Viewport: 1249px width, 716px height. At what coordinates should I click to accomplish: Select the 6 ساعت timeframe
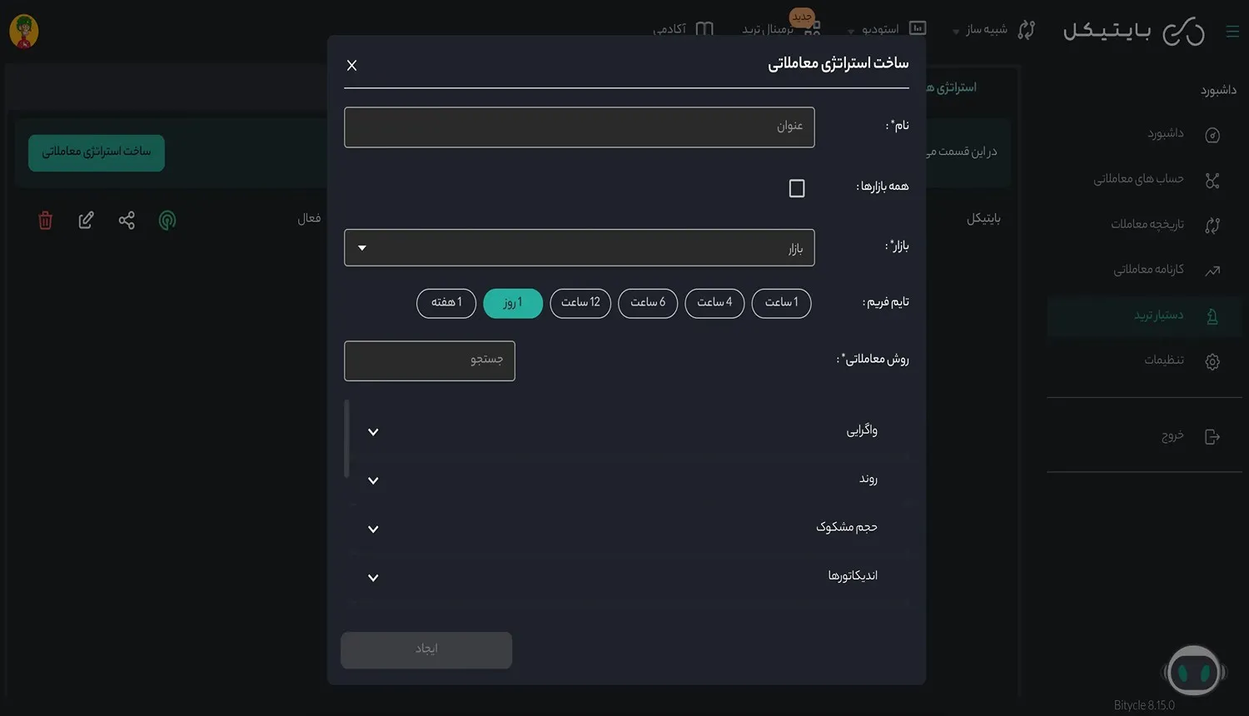[648, 303]
